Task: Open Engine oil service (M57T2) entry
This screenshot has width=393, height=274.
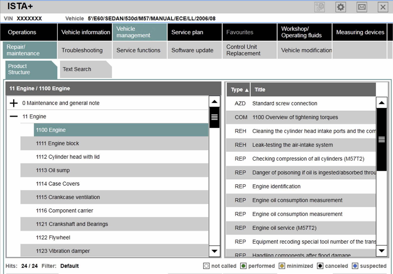Action: click(301, 228)
